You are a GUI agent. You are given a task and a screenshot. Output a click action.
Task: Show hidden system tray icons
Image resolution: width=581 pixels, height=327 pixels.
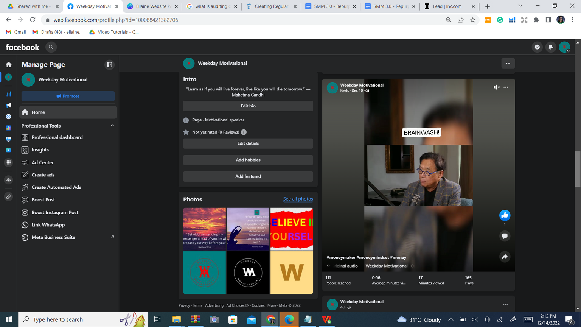[x=451, y=319]
